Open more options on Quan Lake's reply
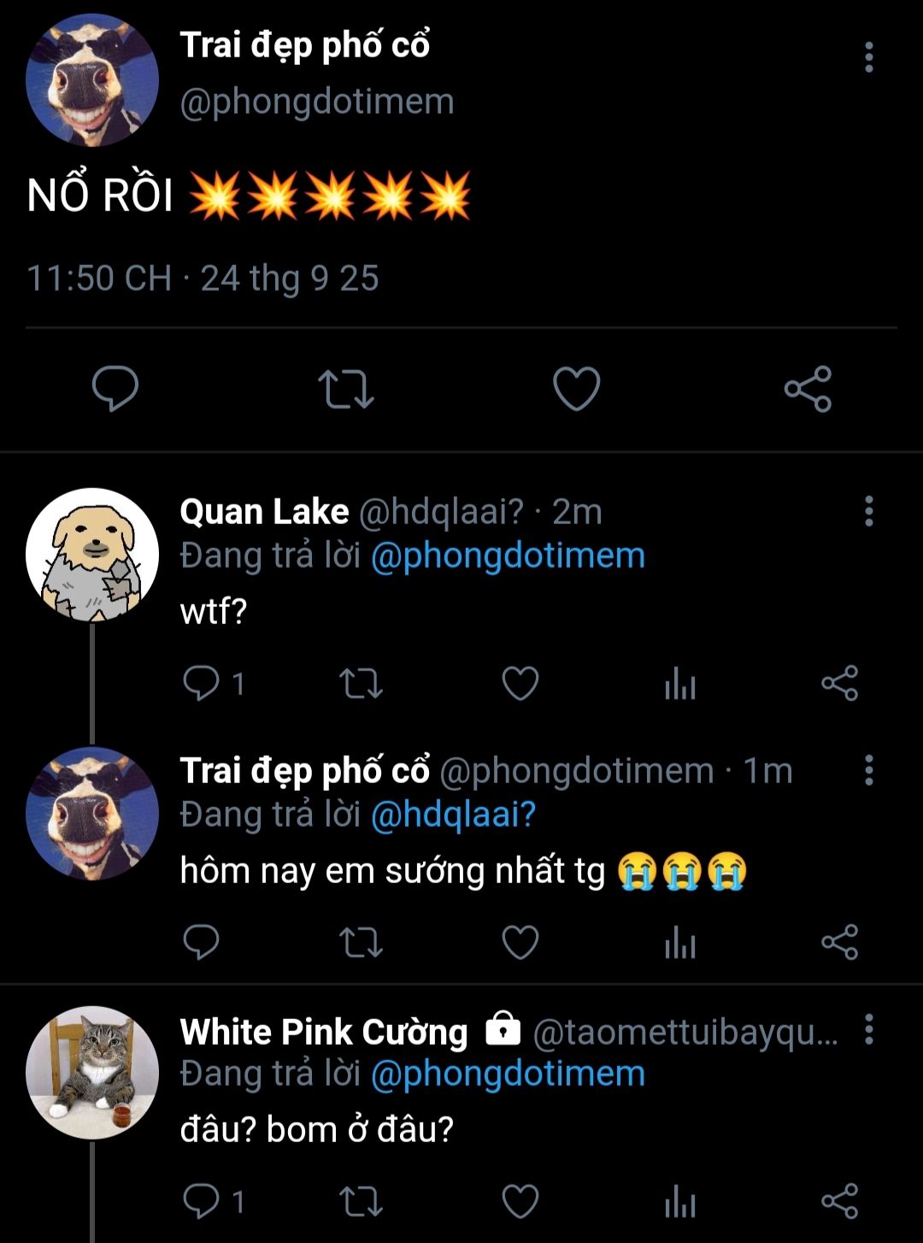Image resolution: width=923 pixels, height=1243 pixels. coord(868,511)
